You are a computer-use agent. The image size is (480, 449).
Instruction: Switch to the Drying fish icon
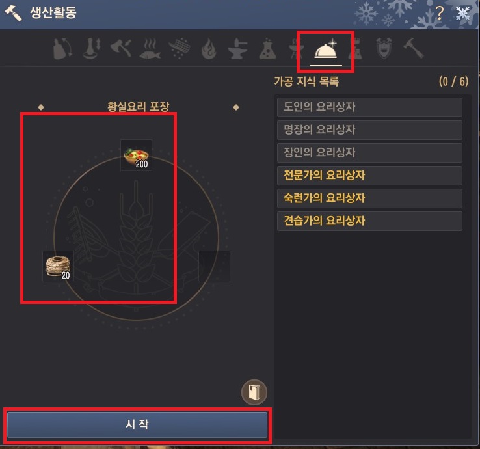pyautogui.click(x=150, y=48)
